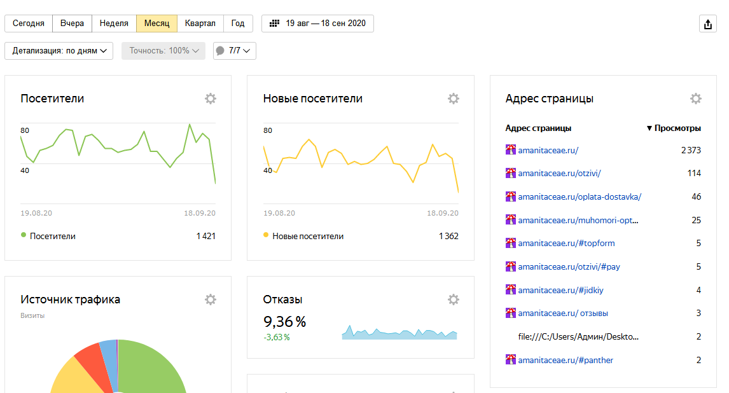Select the Месяц period tab
The height and width of the screenshot is (393, 729).
click(x=156, y=24)
